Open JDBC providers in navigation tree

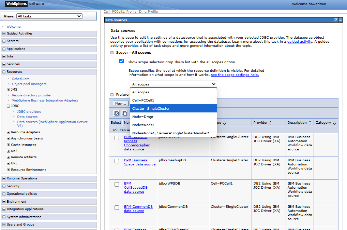pos(29,111)
